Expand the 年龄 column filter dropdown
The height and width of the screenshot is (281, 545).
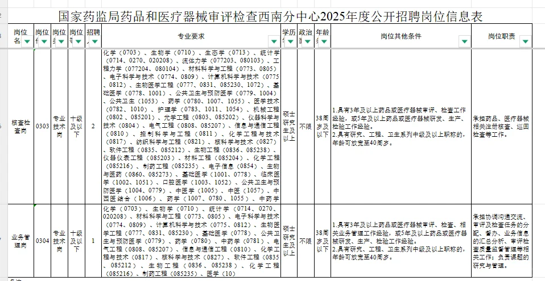point(324,41)
